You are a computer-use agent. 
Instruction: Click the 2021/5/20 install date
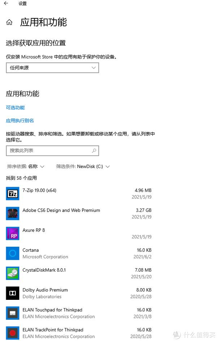141,277
